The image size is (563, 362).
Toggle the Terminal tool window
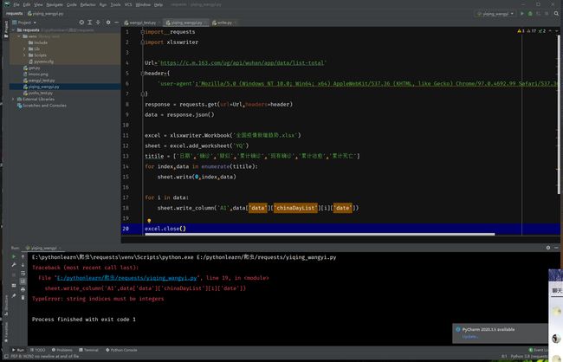point(89,349)
